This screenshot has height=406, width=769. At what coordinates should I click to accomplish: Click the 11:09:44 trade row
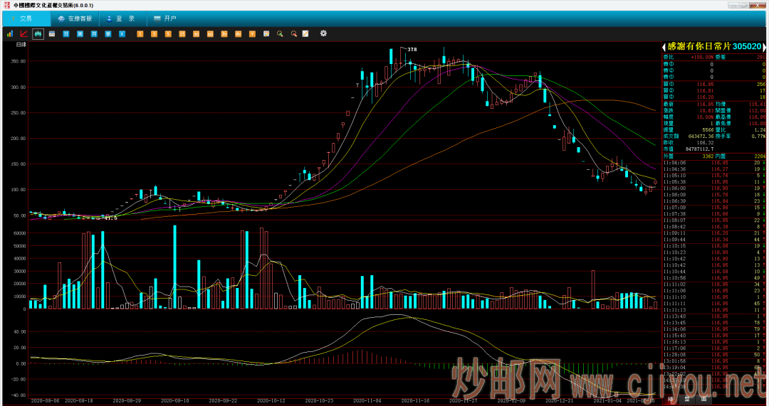point(714,240)
